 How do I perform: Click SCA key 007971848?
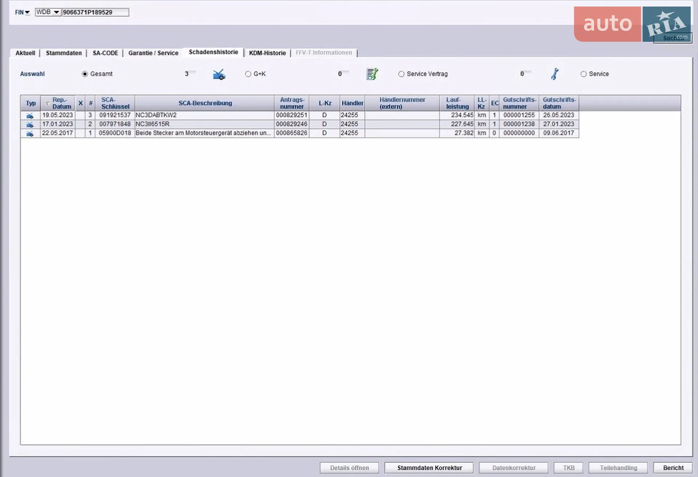(x=115, y=124)
